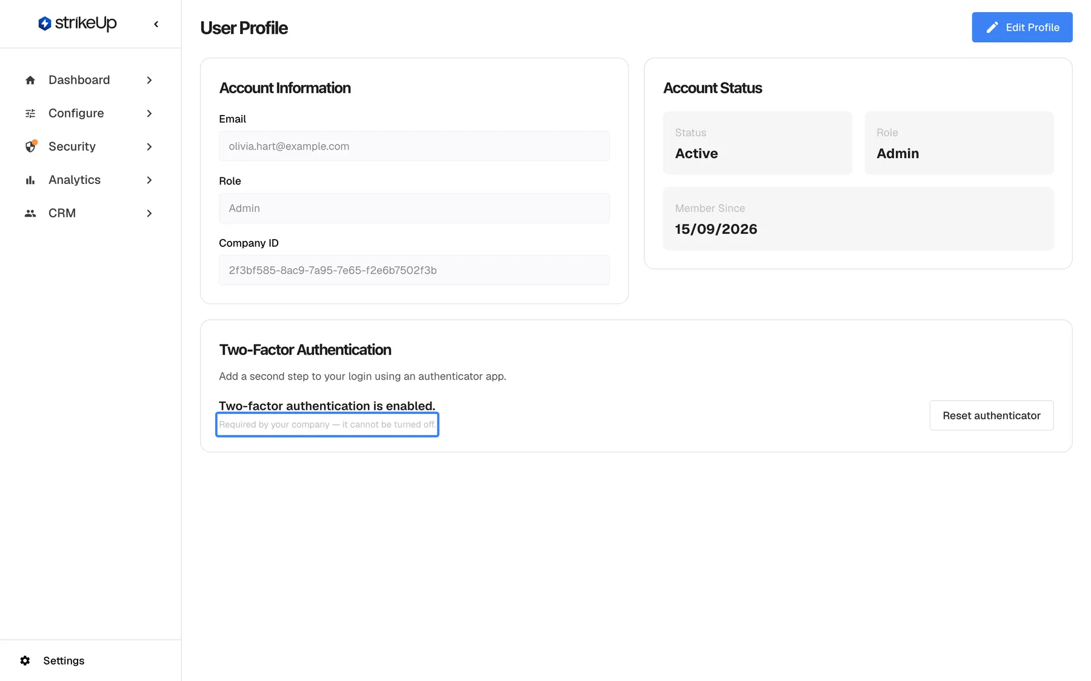Expand the Analytics submenu chevron

(149, 180)
